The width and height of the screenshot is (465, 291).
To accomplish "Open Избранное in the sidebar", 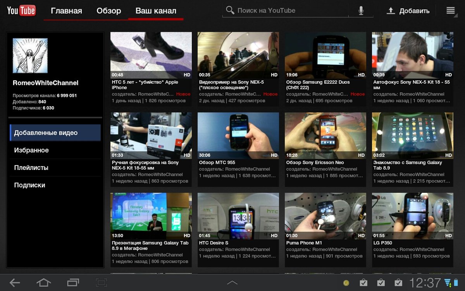I will tap(55, 150).
